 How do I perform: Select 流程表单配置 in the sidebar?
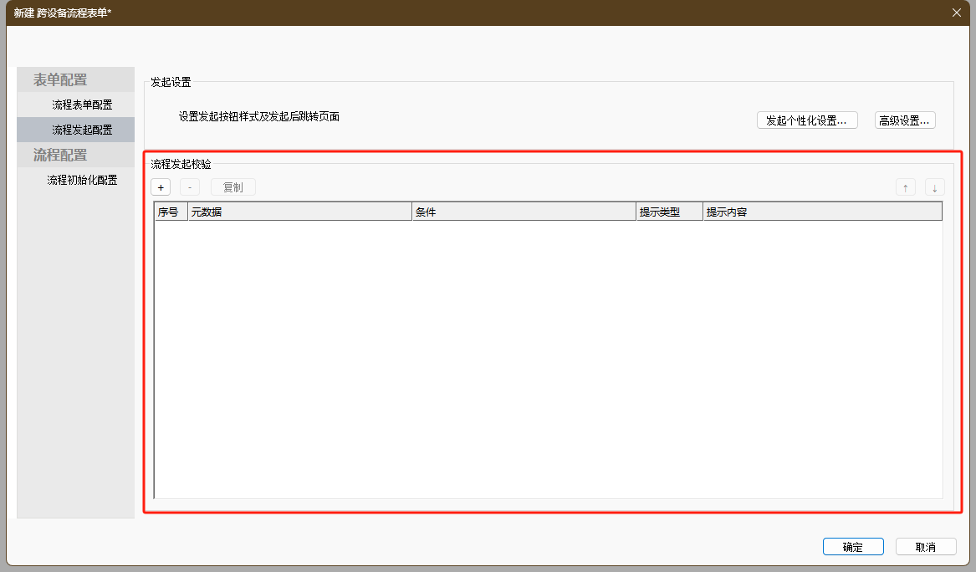pos(82,105)
